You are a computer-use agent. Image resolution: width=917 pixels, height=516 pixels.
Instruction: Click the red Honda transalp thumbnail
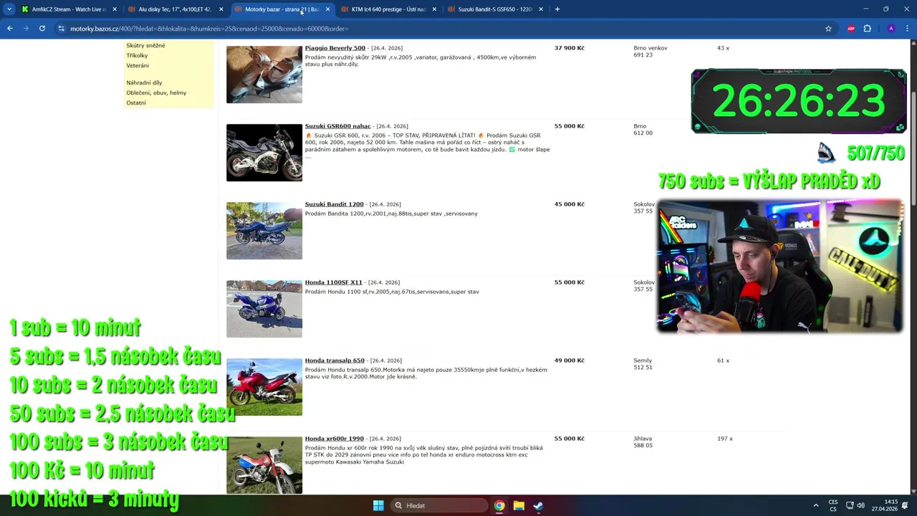(264, 387)
